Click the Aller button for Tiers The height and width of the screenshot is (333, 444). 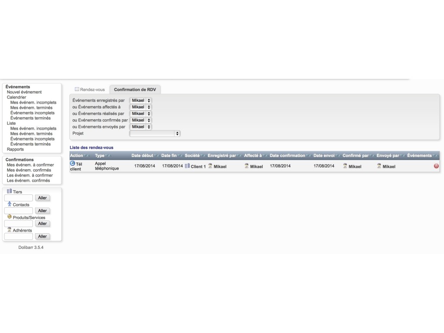point(42,198)
